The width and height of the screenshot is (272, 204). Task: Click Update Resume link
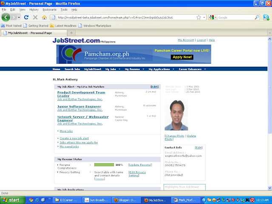(140, 165)
